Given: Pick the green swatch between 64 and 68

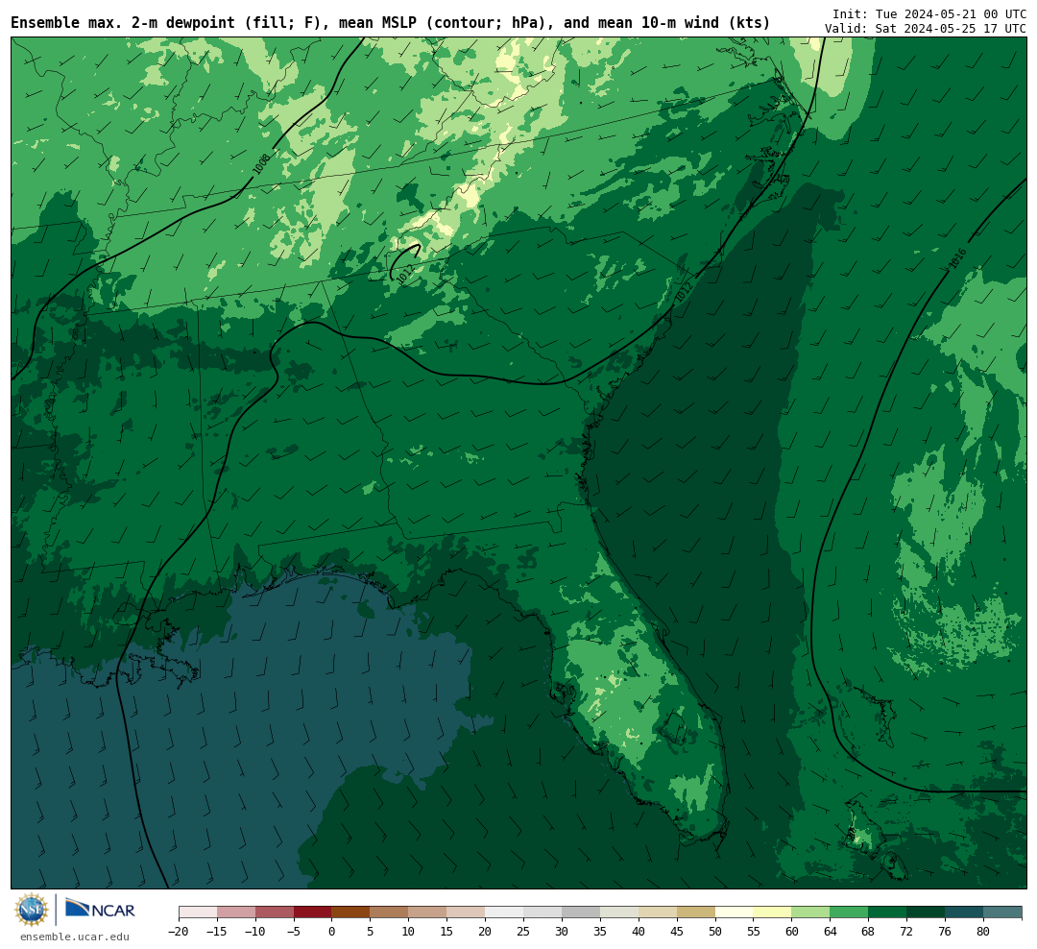Looking at the screenshot, I should 850,912.
